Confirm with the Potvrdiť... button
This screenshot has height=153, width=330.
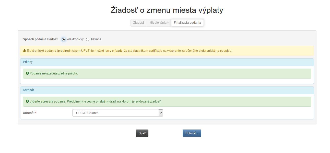pyautogui.click(x=192, y=133)
